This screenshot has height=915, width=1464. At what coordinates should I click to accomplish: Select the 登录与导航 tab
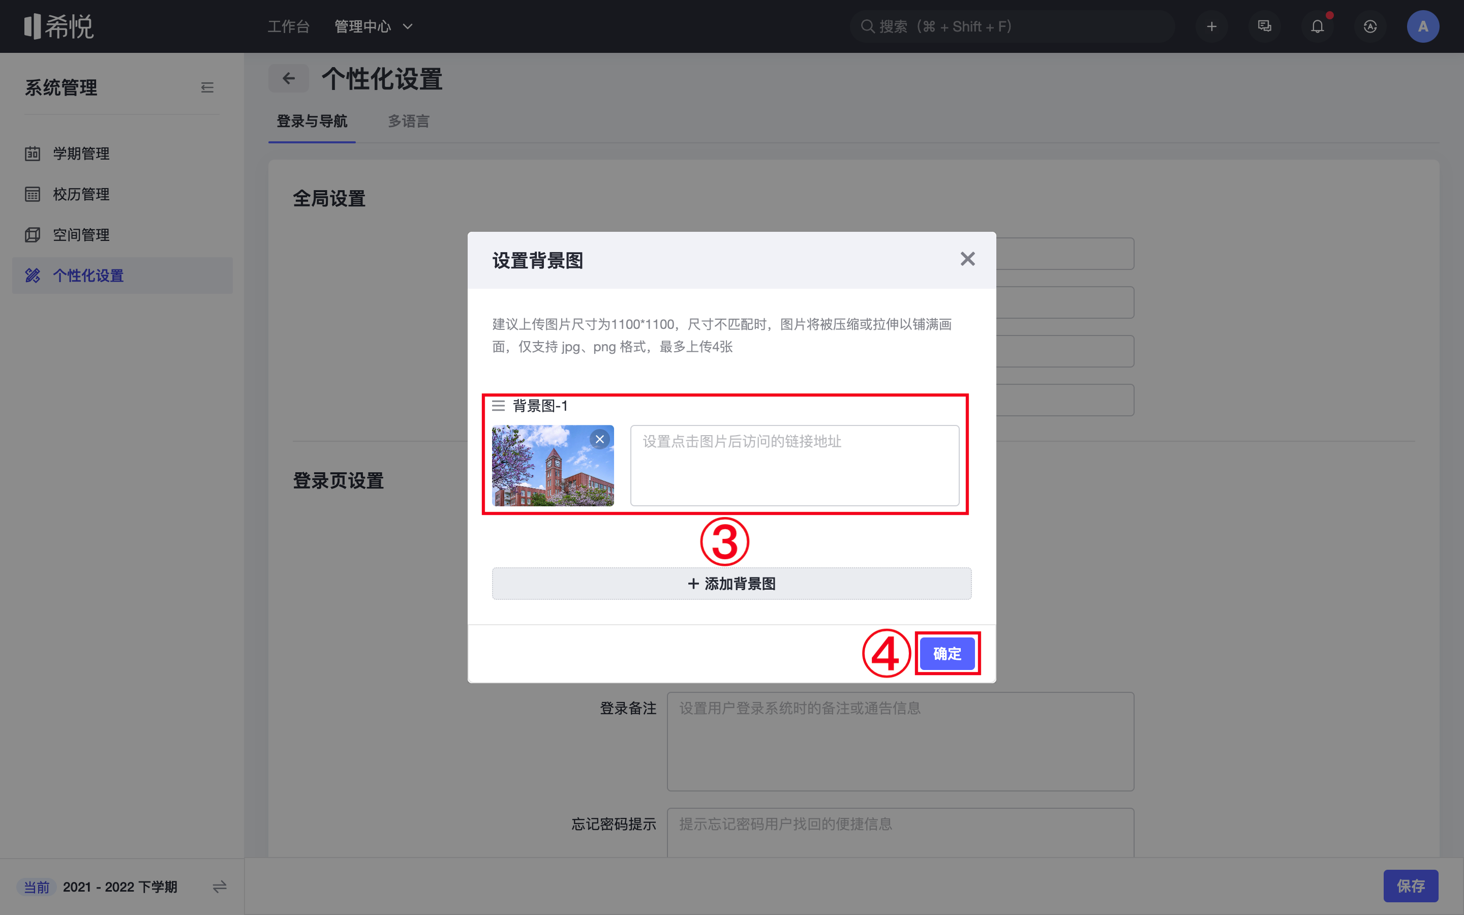pyautogui.click(x=312, y=121)
